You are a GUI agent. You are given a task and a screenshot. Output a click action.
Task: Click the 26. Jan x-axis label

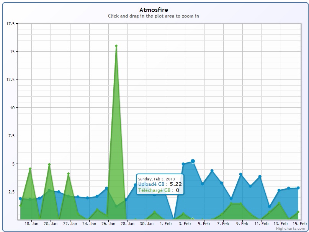108,224
